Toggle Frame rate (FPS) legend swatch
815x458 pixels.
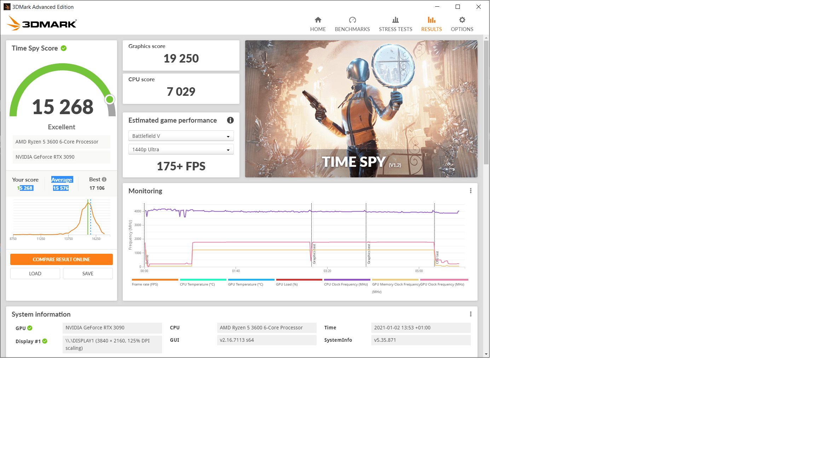pos(155,280)
